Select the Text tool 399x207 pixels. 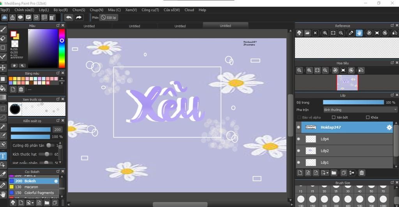coord(3,156)
